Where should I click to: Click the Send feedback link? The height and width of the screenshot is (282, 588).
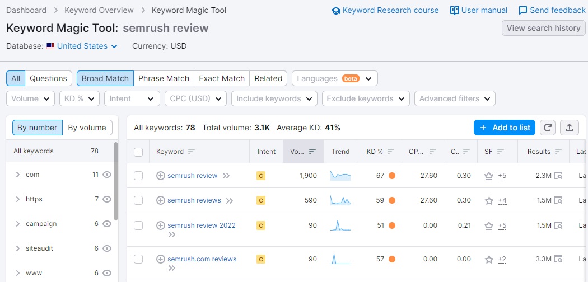click(x=552, y=11)
